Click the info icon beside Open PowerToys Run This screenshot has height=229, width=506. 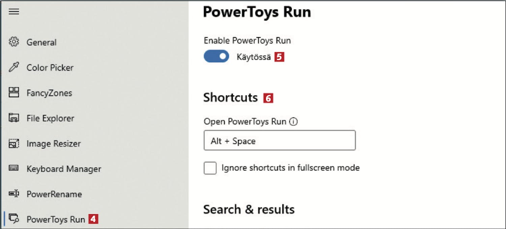293,122
